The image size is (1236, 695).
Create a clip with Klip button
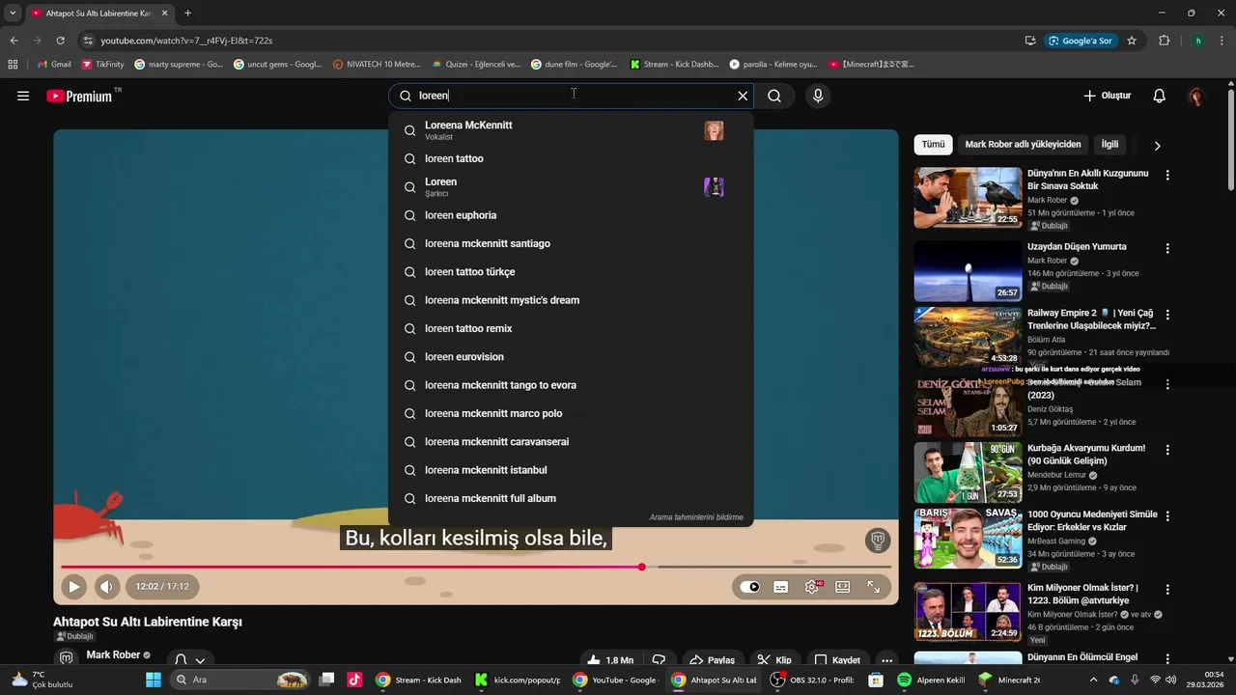(775, 660)
